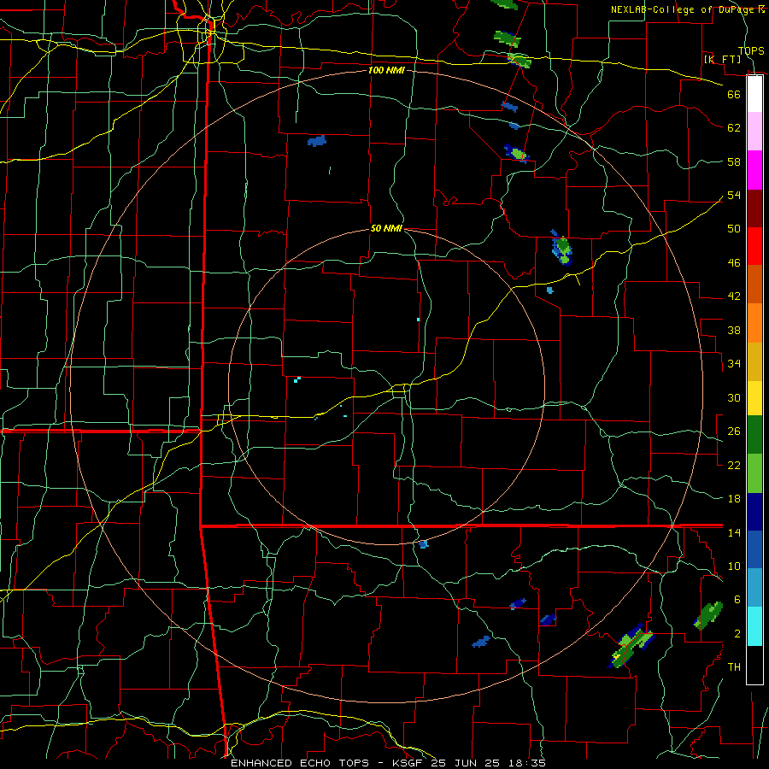
Task: Click the scale value "18"
Action: click(x=734, y=499)
